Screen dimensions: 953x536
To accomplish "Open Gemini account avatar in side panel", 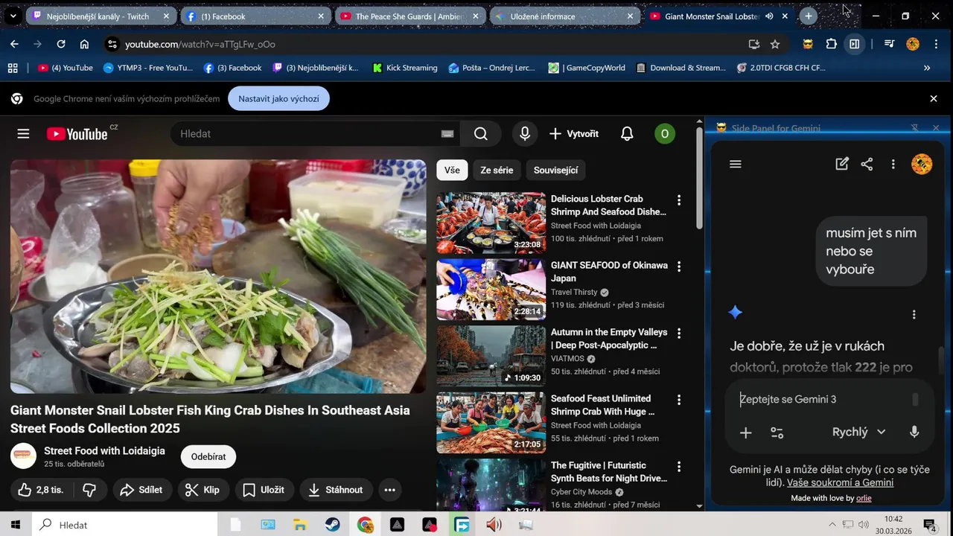I will (922, 165).
